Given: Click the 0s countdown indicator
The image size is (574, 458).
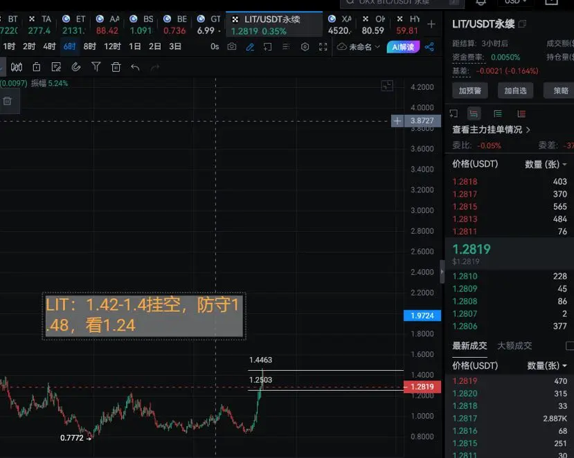Looking at the screenshot, I should coord(215,46).
